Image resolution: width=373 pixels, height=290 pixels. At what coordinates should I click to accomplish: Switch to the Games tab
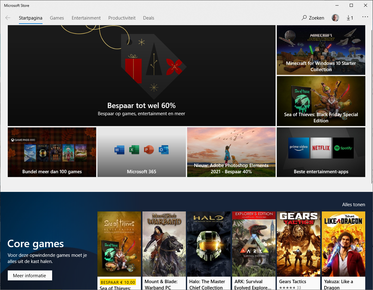tap(57, 18)
